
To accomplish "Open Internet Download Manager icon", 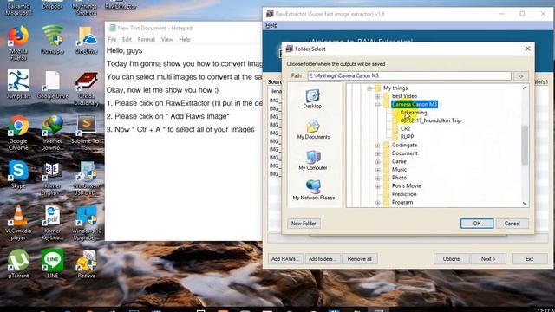I will [x=52, y=133].
